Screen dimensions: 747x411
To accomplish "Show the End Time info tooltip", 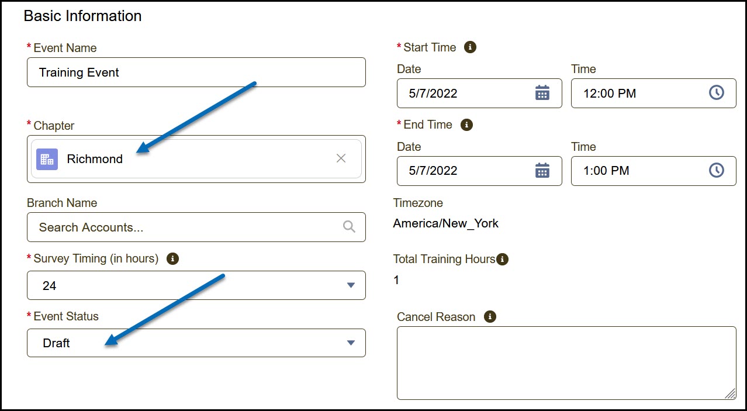I will pyautogui.click(x=466, y=125).
